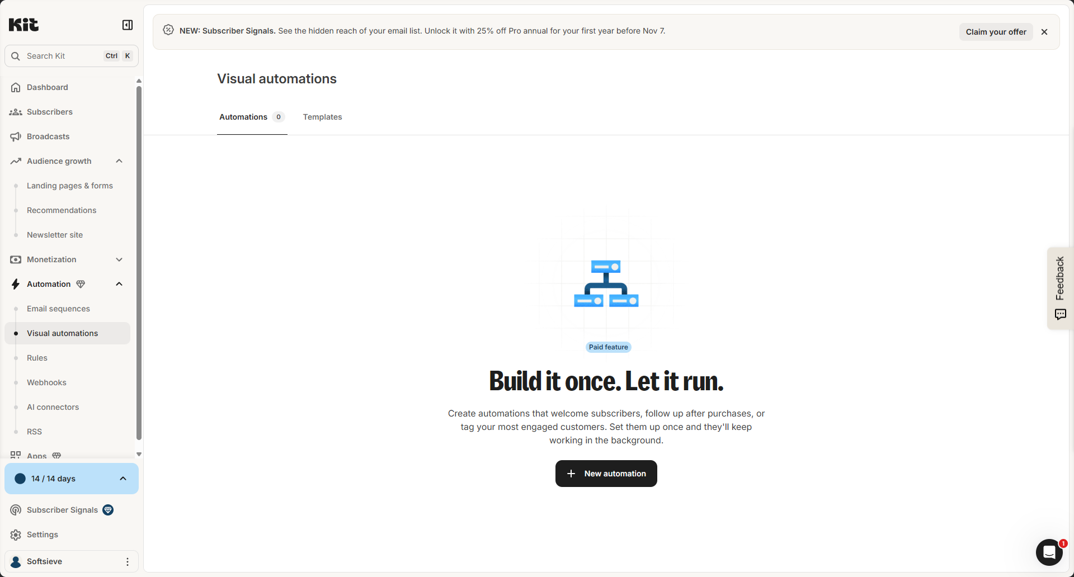This screenshot has width=1074, height=577.
Task: Open Landing pages & forms link
Action: (x=70, y=186)
